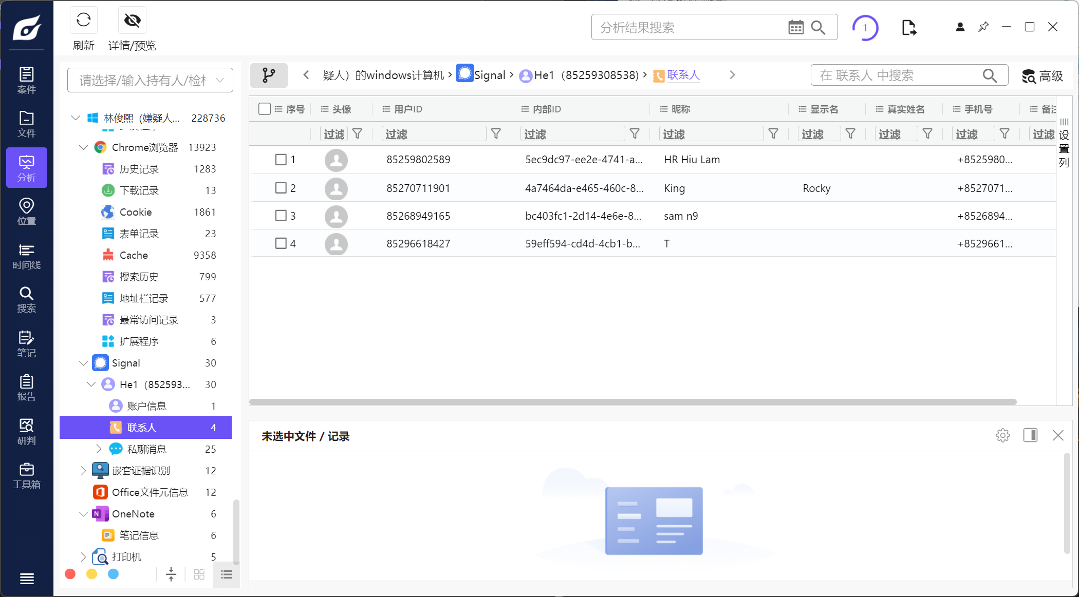Viewport: 1079px width, 597px height.
Task: Click the refresh (刷新) icon
Action: (83, 21)
